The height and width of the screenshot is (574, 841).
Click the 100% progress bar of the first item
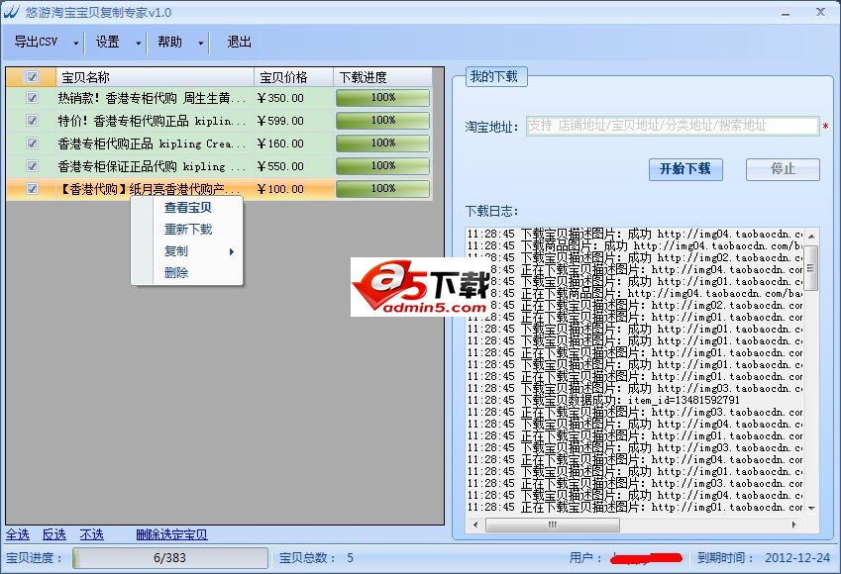(382, 97)
